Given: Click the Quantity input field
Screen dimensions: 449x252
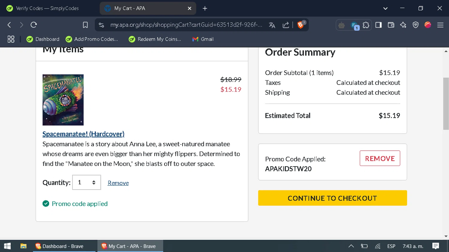Looking at the screenshot, I should click(x=87, y=182).
